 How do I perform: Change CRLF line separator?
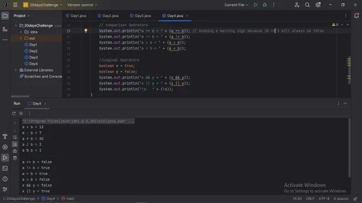[x=310, y=199]
